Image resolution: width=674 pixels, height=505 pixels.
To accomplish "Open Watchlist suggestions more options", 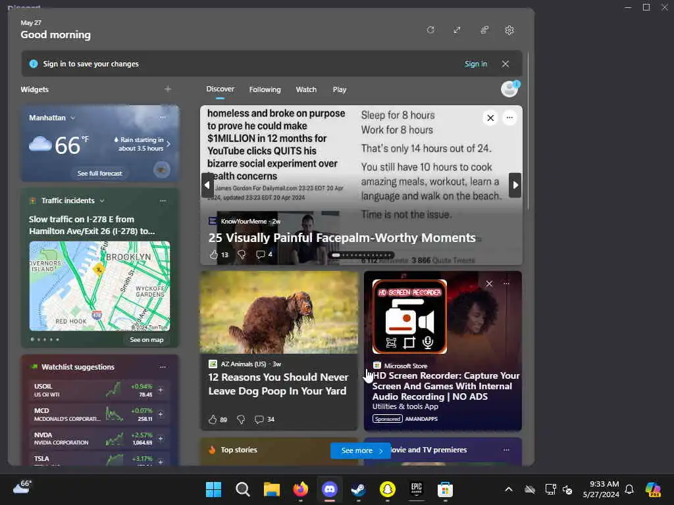I will [163, 367].
